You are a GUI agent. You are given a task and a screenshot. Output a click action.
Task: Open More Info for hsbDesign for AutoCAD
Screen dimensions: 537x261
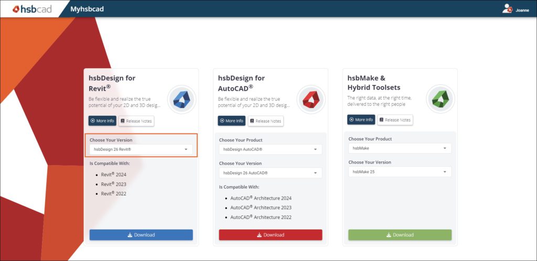(231, 121)
